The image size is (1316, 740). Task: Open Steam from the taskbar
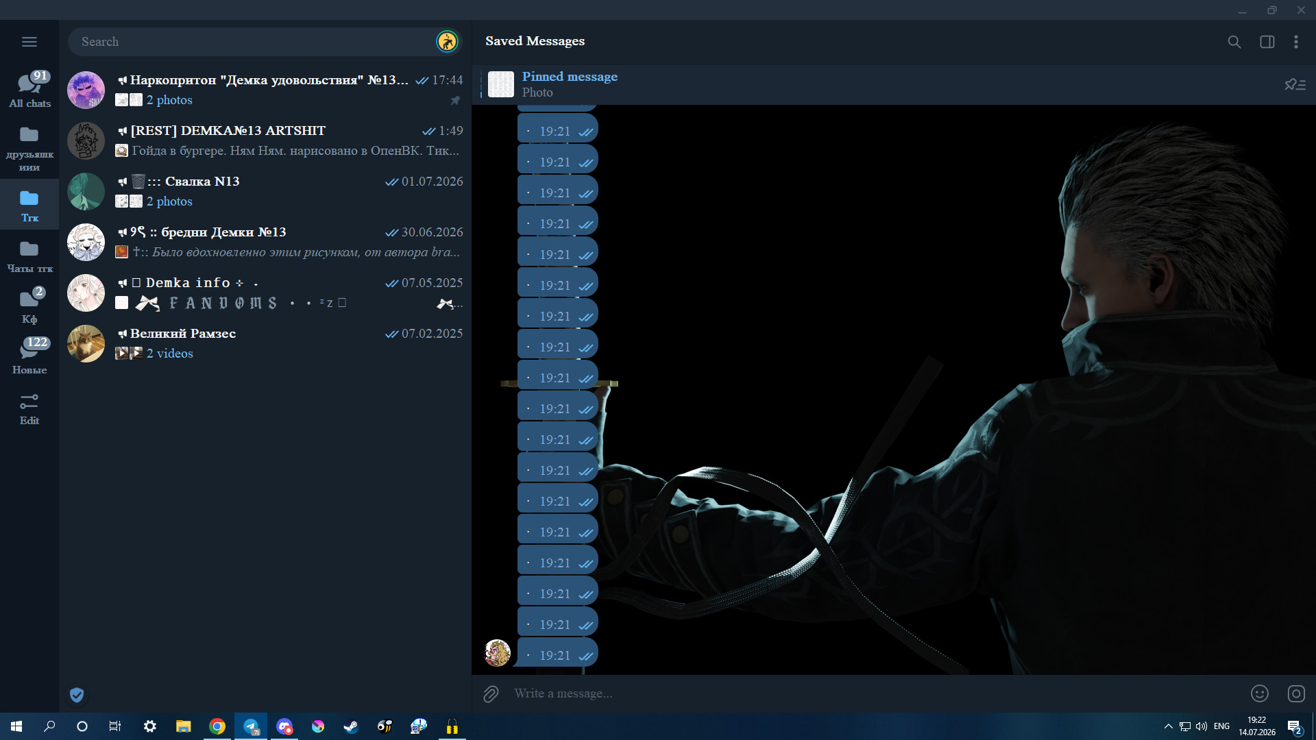click(x=351, y=726)
